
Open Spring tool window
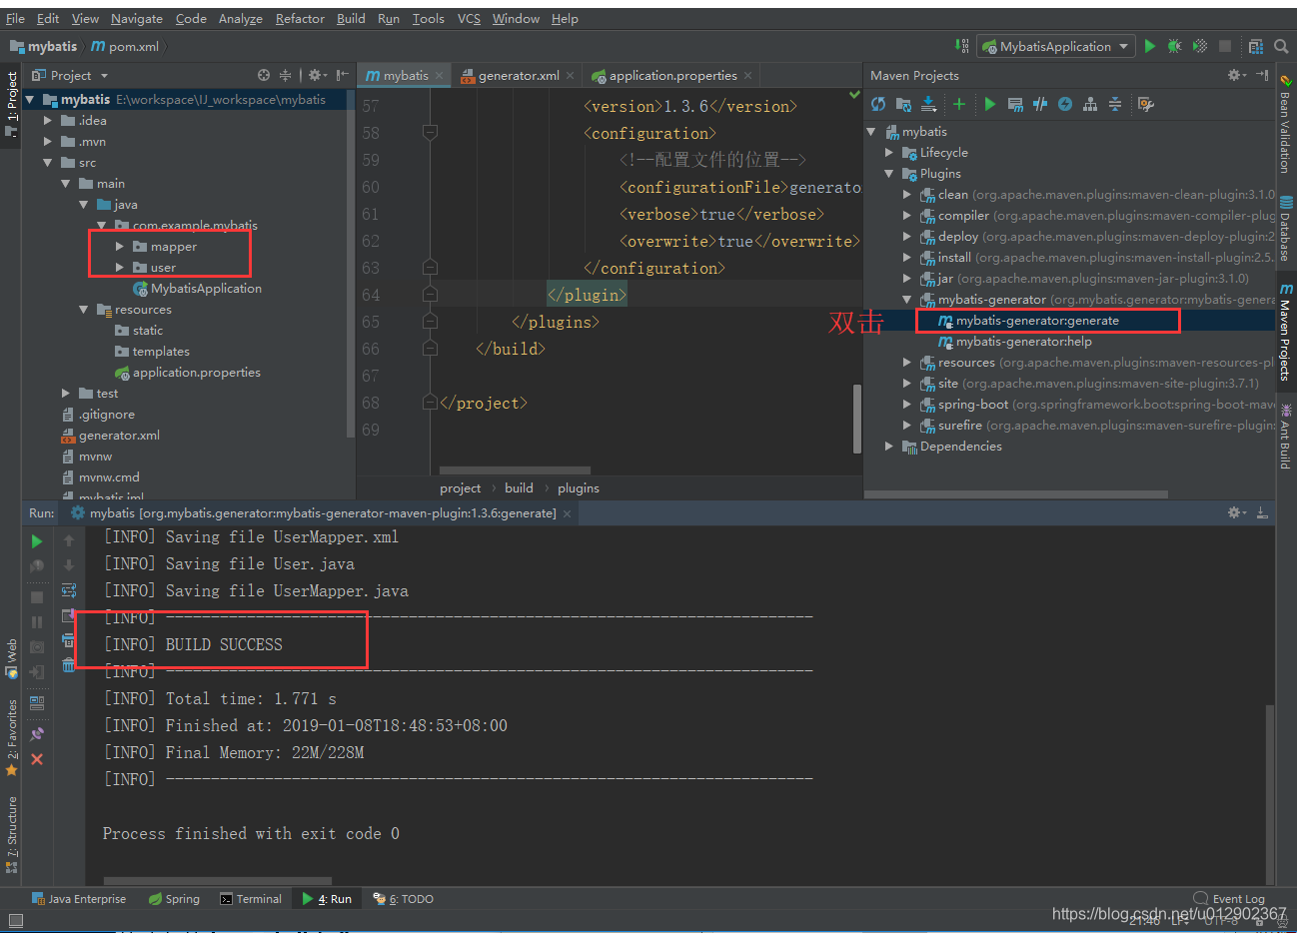pos(174,899)
